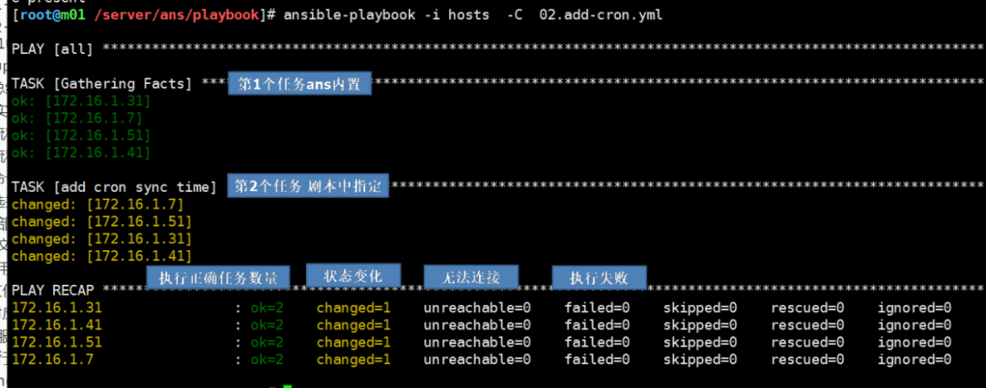
Task: Click the 'changed: [172.16.1.7]' output line
Action: (98, 204)
